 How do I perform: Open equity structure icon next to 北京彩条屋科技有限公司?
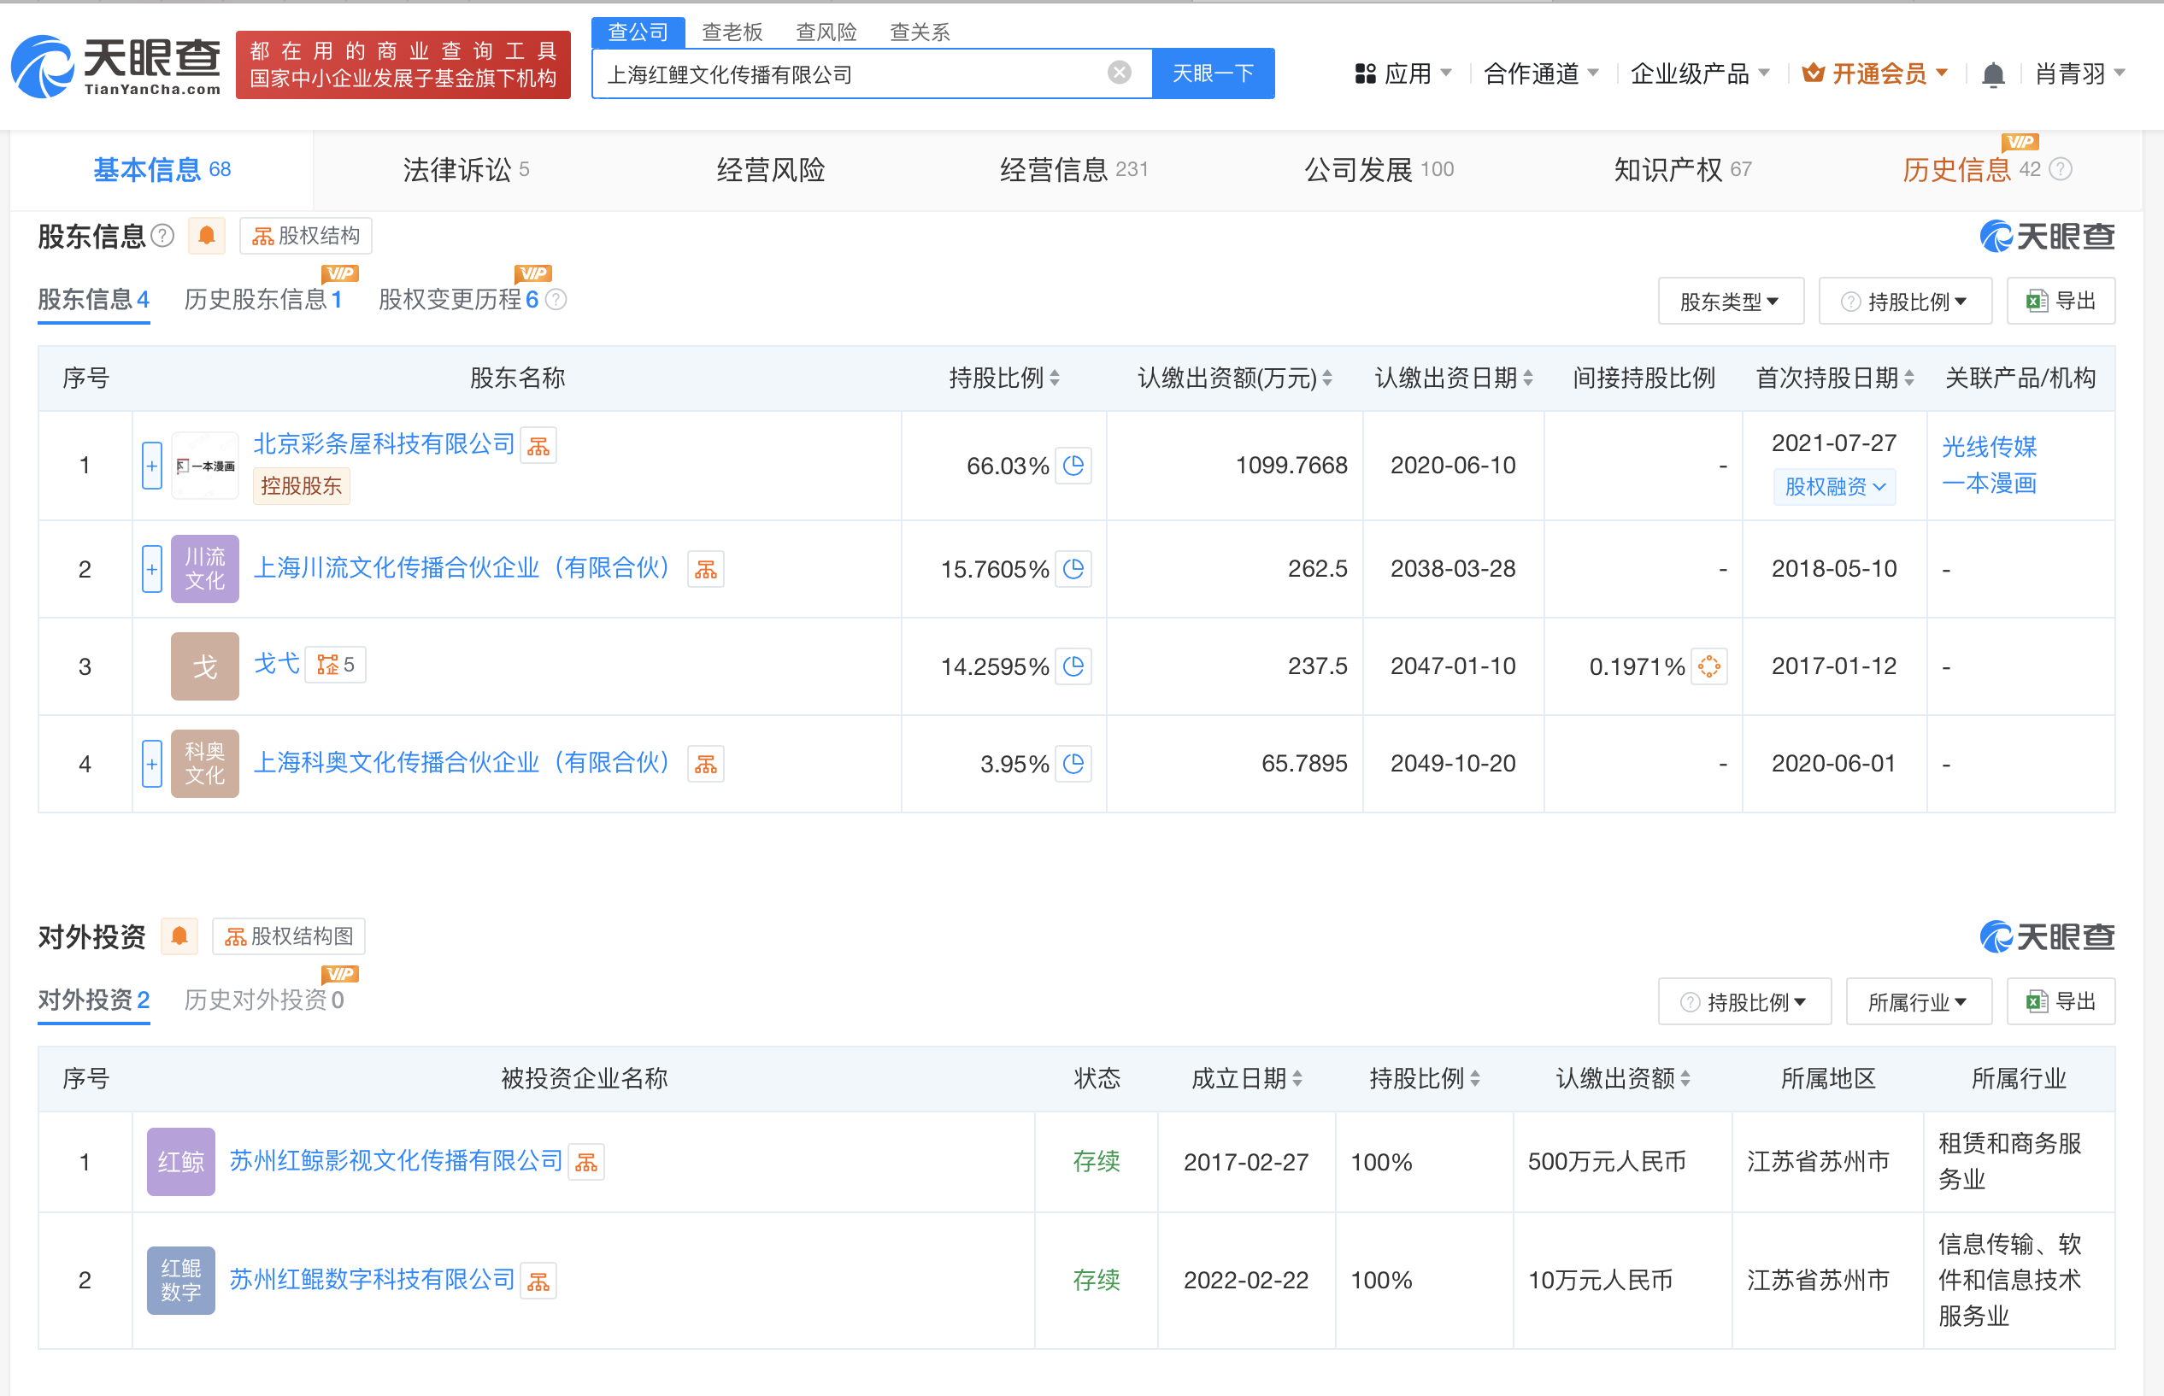(538, 445)
